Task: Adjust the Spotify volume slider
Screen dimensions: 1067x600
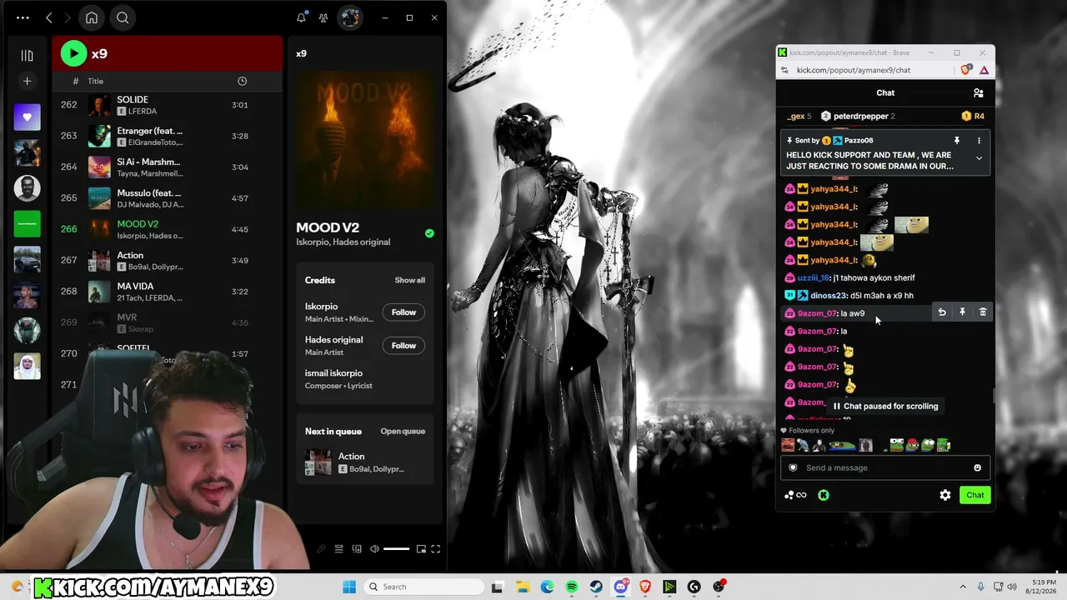Action: tap(396, 549)
